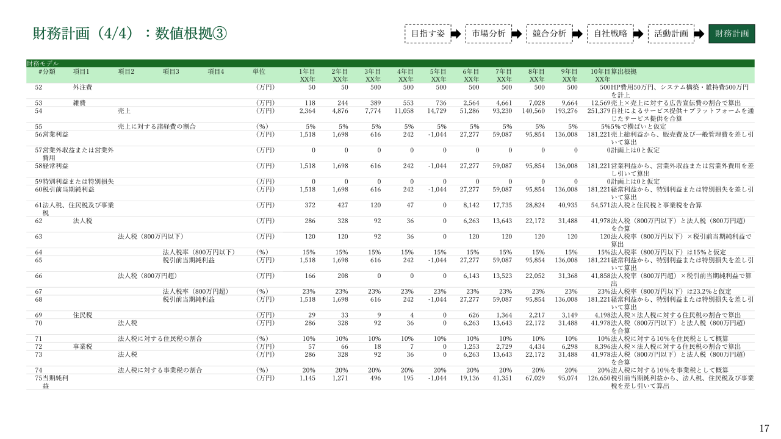The image size is (781, 439).
Task: Click the arrow between 市場分析 and 競合分析
Action: 516,34
